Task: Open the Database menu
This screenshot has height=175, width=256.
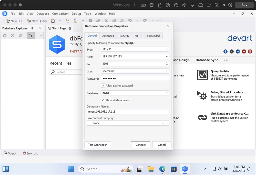Action: pos(43,14)
